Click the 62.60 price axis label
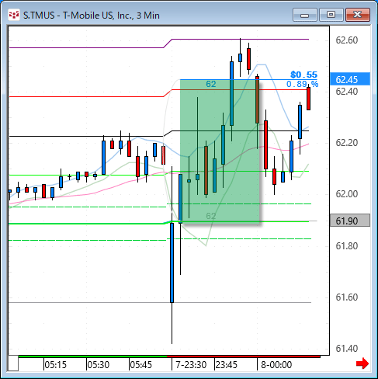 pos(347,40)
